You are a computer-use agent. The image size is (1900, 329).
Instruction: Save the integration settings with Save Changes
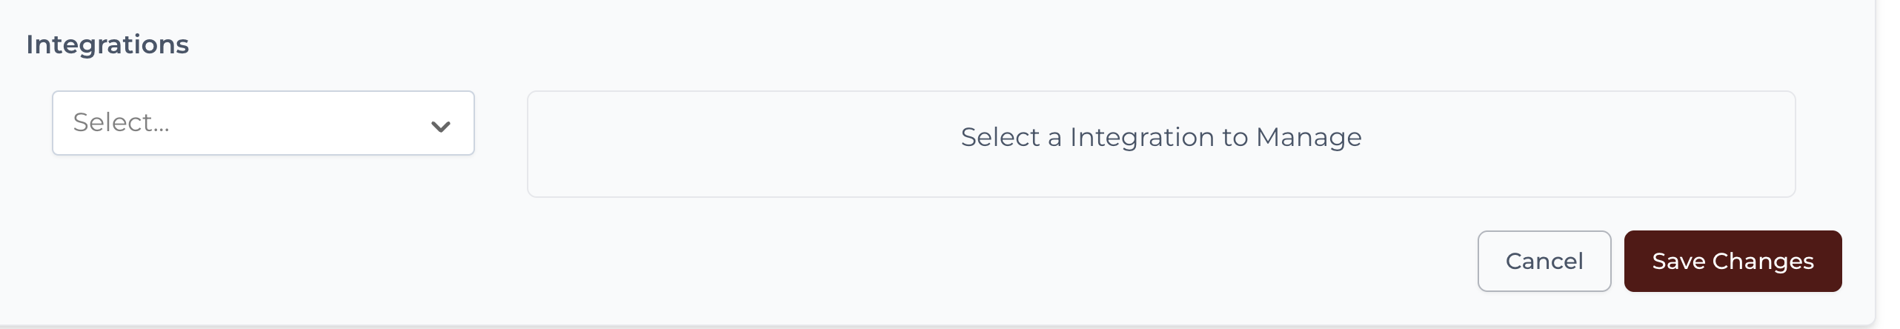[x=1733, y=261]
